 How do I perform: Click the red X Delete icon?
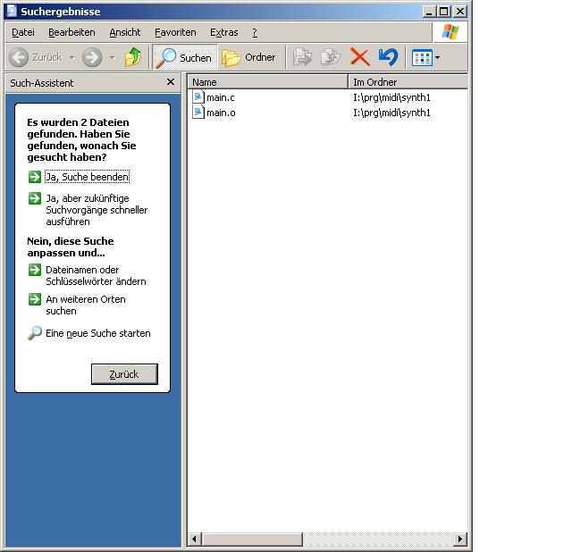(359, 57)
